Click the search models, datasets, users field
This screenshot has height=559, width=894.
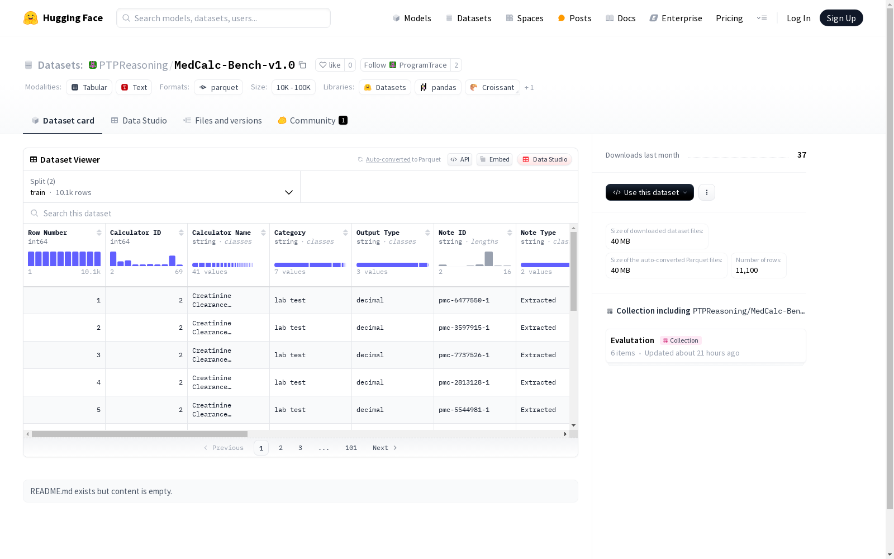tap(223, 18)
